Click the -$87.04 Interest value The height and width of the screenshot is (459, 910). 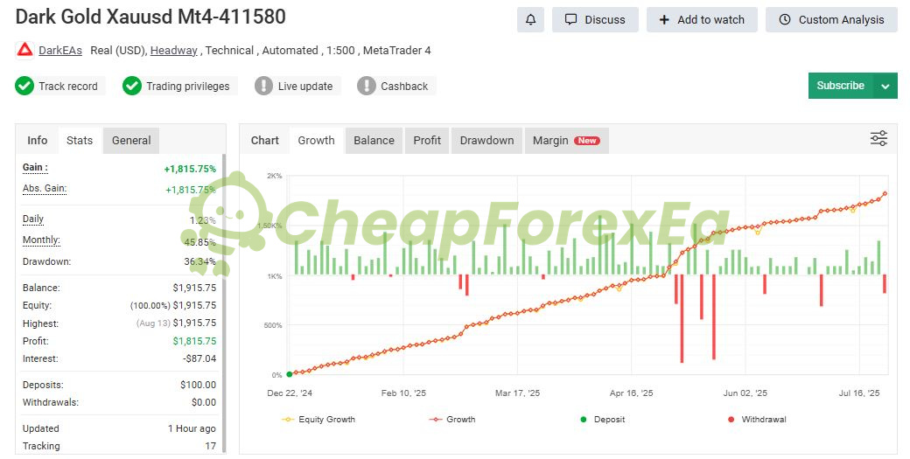[x=199, y=358]
